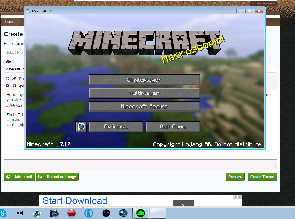Open the film-strip camera app in taskbar
The width and height of the screenshot is (295, 219).
click(x=54, y=213)
